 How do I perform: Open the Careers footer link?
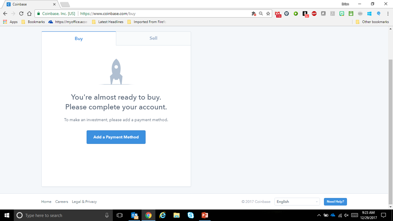[x=62, y=202]
